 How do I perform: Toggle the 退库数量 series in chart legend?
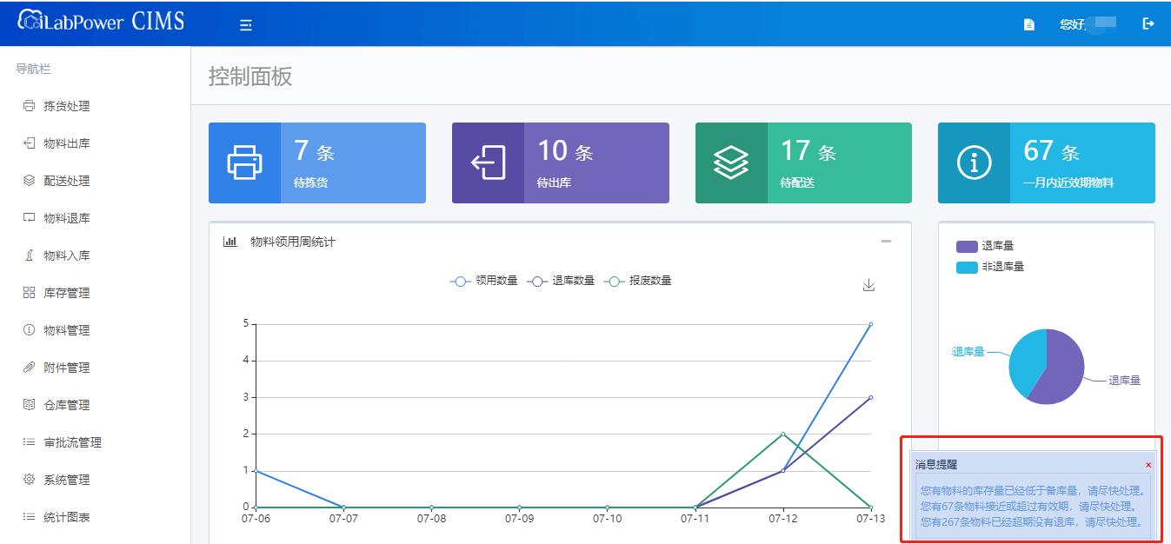(562, 281)
